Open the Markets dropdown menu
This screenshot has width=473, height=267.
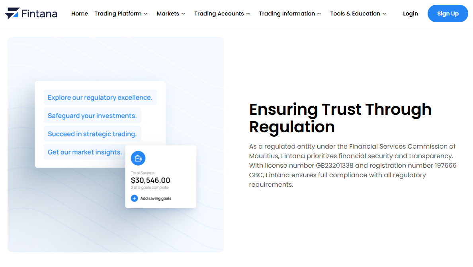click(170, 14)
